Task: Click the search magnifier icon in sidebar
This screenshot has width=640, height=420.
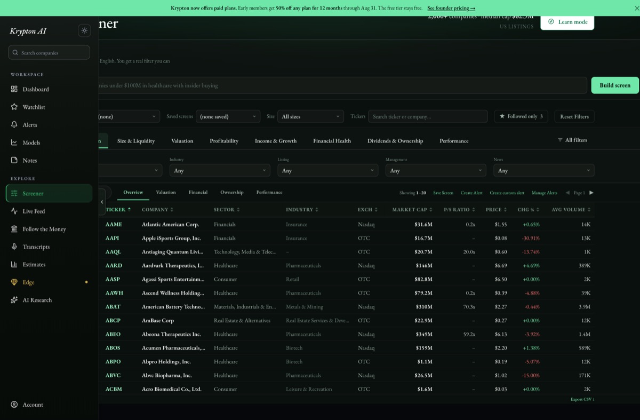Action: (15, 53)
